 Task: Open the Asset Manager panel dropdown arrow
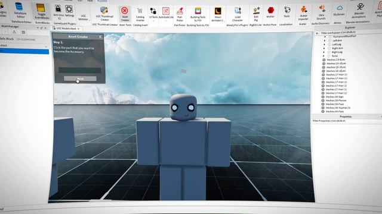point(38,28)
